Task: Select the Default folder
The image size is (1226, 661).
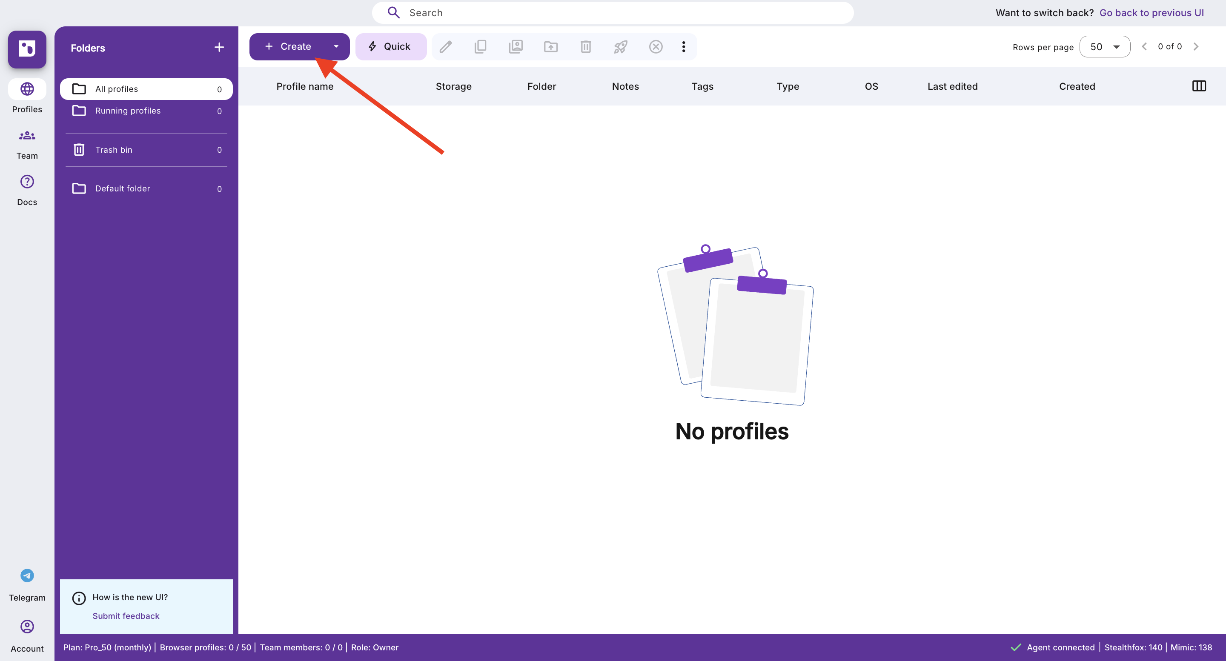Action: [x=146, y=189]
